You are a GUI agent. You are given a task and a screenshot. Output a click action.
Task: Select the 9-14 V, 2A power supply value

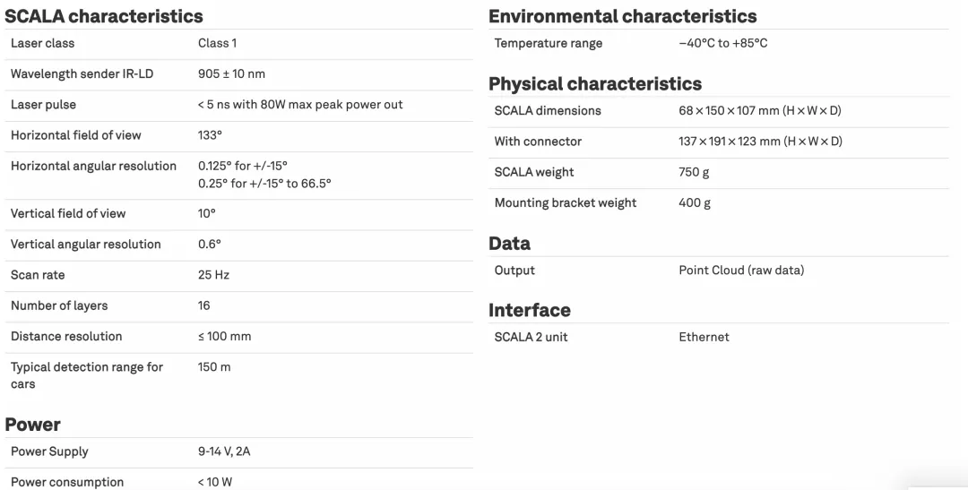224,451
